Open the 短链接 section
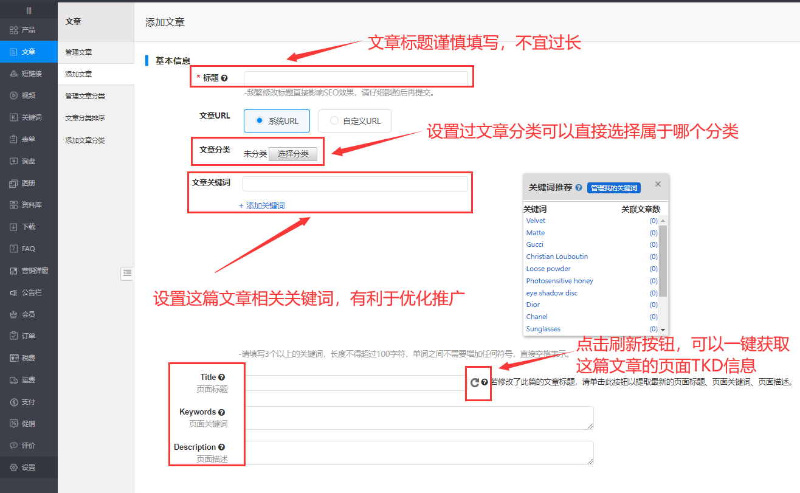The width and height of the screenshot is (800, 493). coord(29,74)
